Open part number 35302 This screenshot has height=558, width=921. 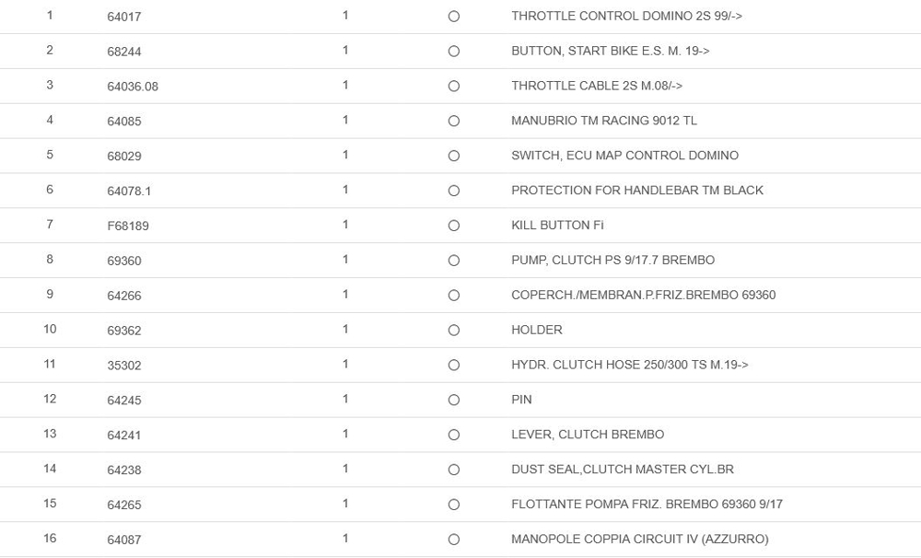tap(124, 366)
